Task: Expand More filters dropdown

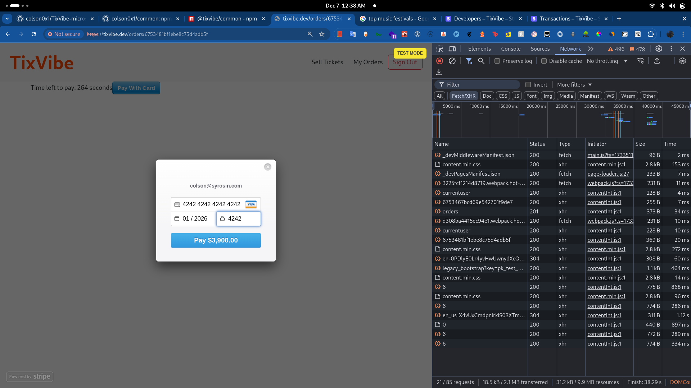Action: coord(574,85)
